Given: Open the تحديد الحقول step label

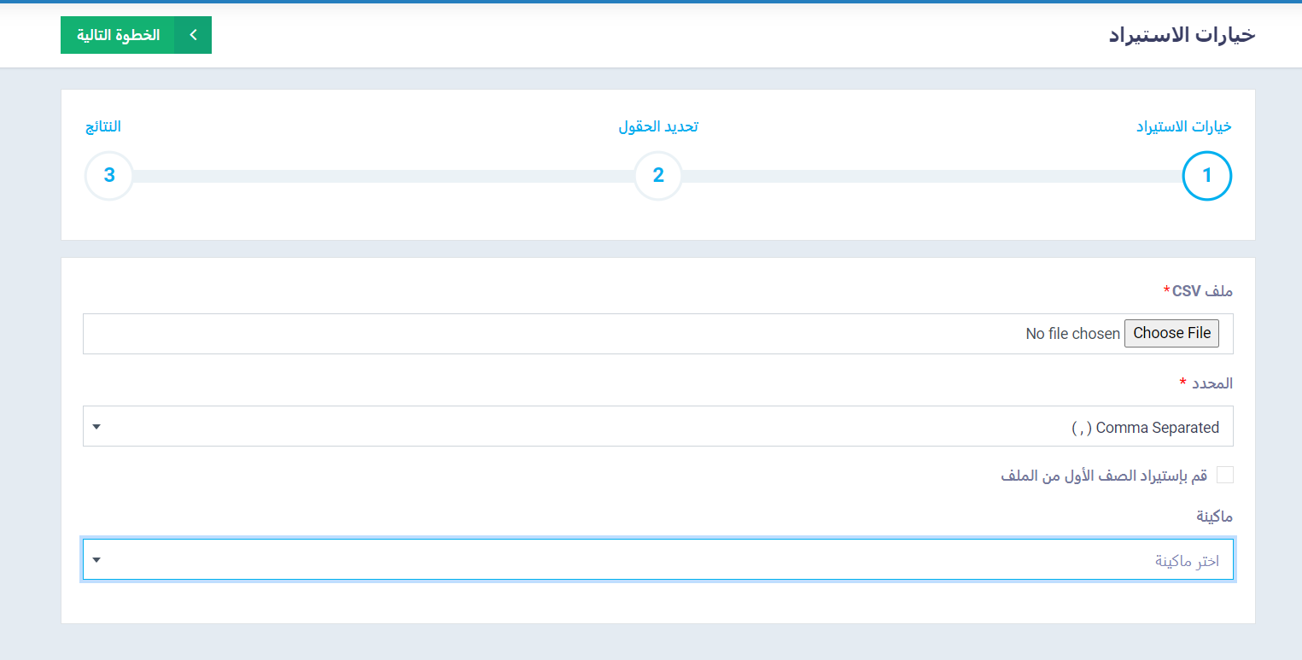Looking at the screenshot, I should (658, 126).
